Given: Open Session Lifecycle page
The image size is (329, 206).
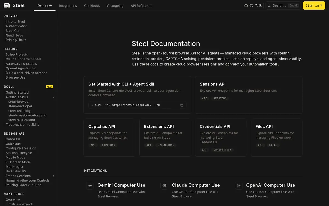Looking at the screenshot, I should [x=19, y=153].
